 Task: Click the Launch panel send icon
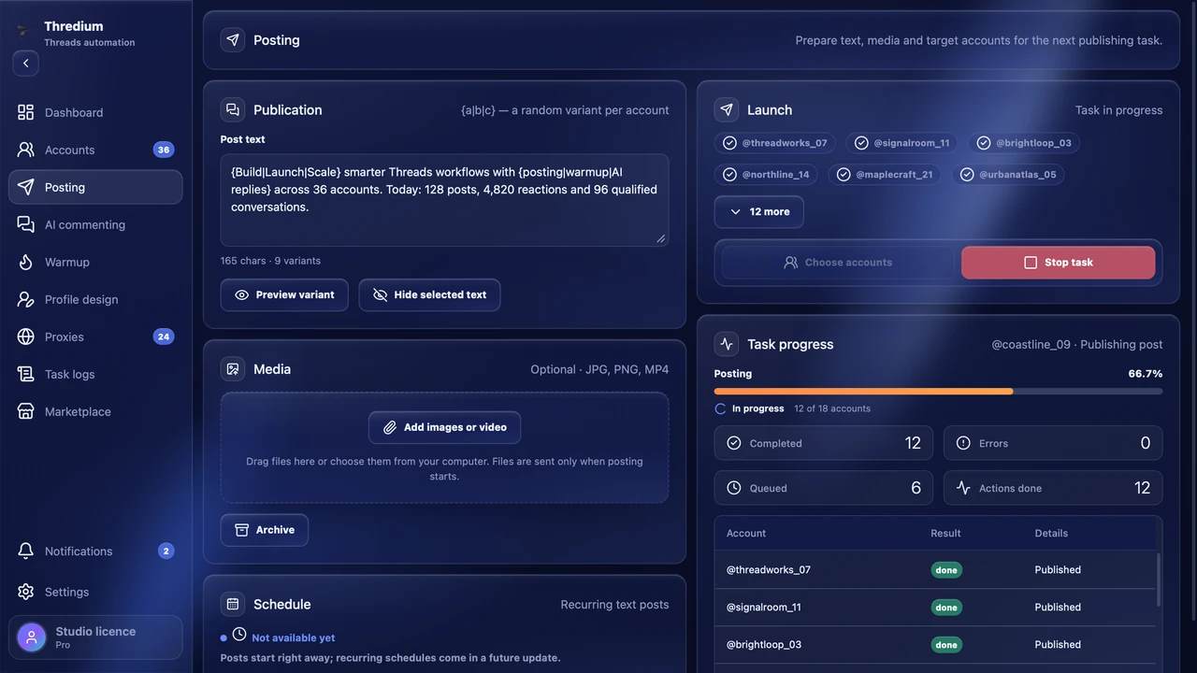tap(727, 109)
